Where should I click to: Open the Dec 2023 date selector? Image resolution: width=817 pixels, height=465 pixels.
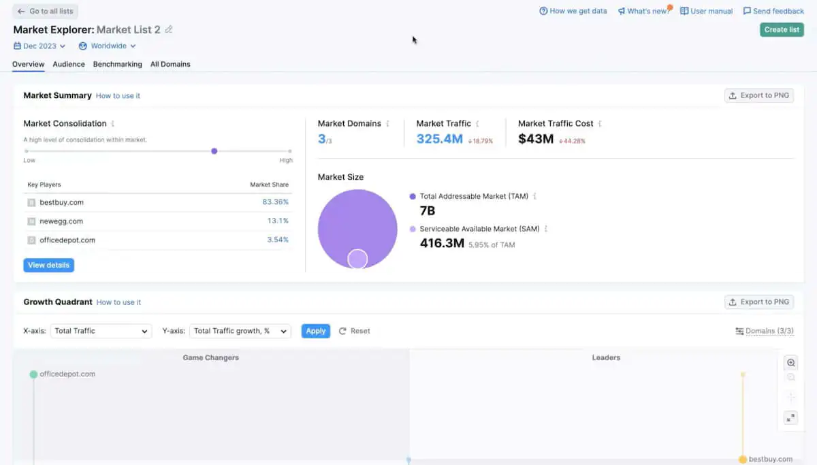(x=39, y=46)
